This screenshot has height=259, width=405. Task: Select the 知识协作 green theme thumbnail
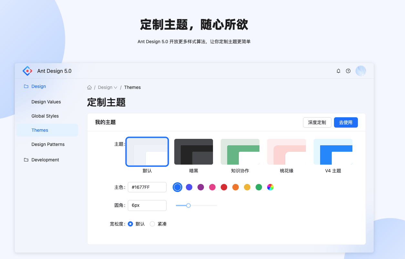pos(240,152)
